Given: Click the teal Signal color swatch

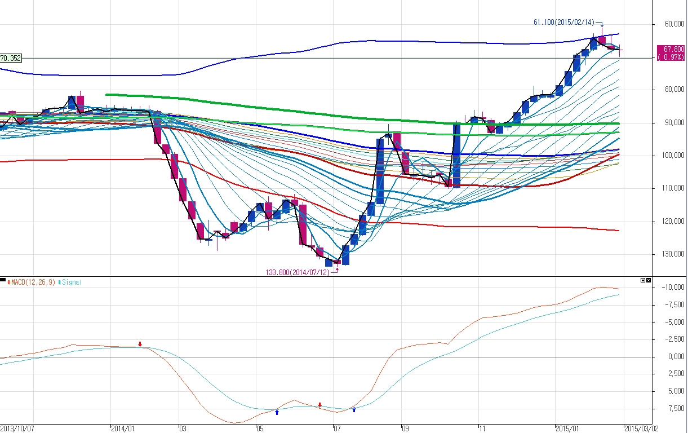Looking at the screenshot, I should 60,281.
